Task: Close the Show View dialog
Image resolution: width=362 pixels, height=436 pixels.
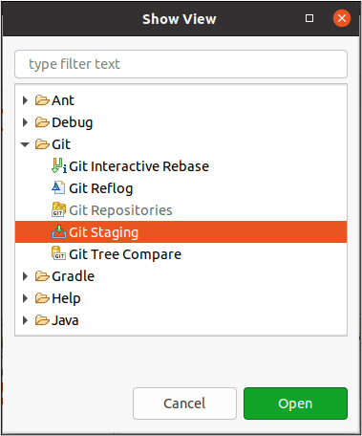Action: pos(342,18)
